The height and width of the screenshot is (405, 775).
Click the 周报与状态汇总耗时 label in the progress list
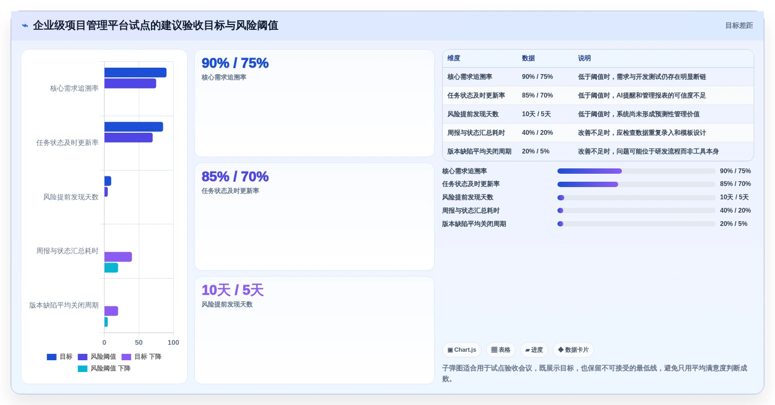[471, 211]
